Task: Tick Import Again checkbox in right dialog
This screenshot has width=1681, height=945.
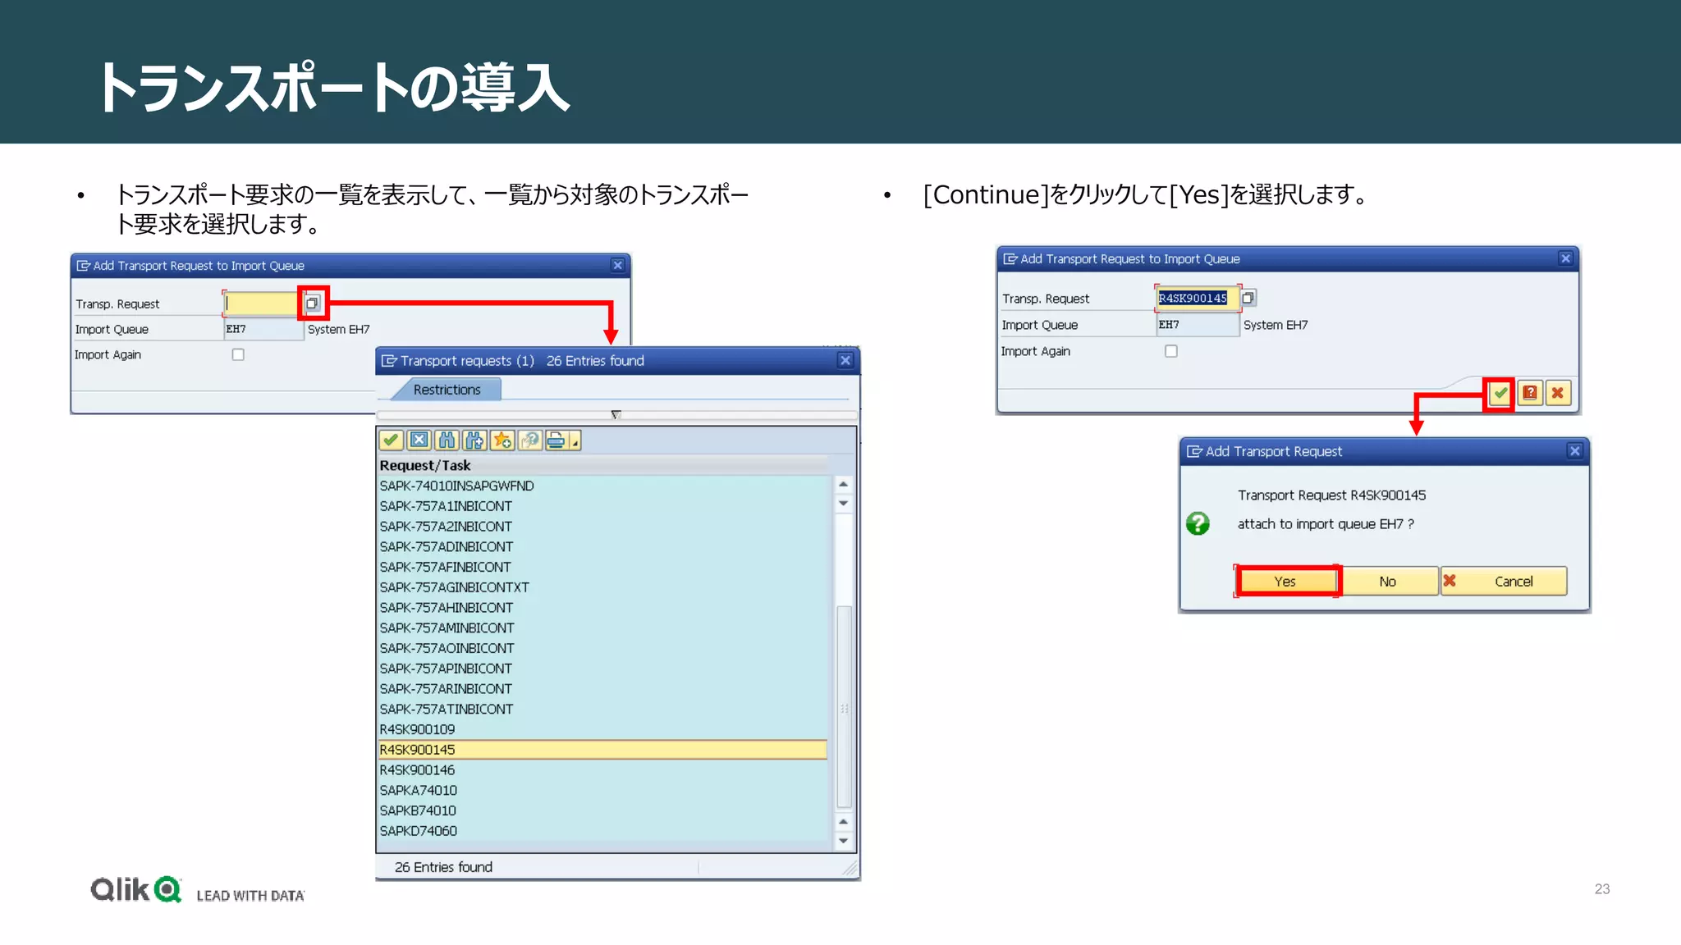Action: point(1171,351)
